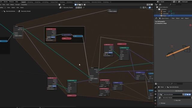Image resolution: width=192 pixels, height=108 pixels.
Task: Toggle modifier render display icon
Action: (x=190, y=94)
